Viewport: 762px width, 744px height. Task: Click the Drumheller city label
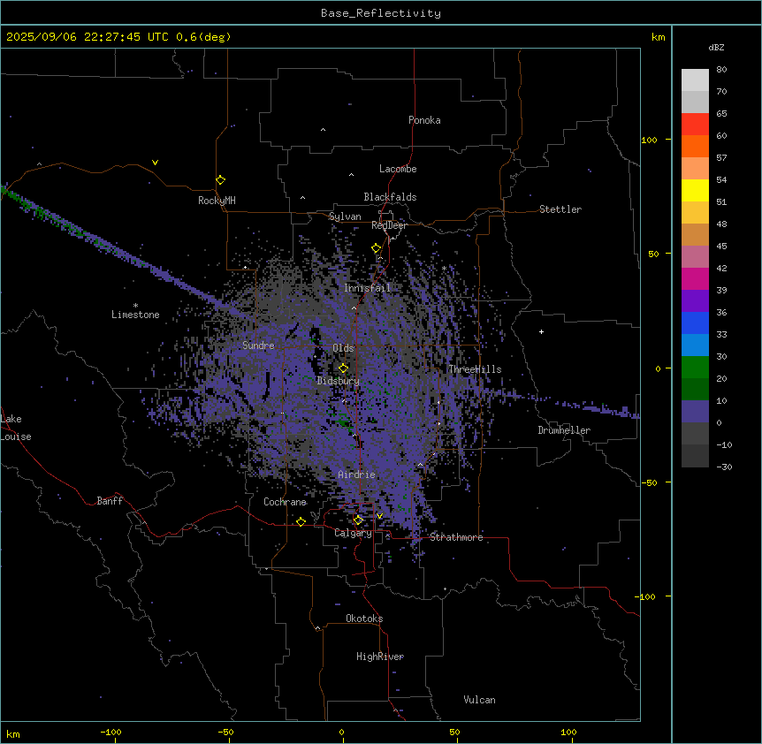click(564, 430)
